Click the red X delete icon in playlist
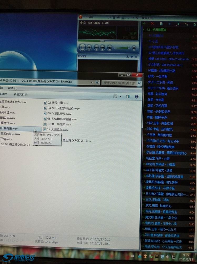The height and width of the screenshot is (264, 197). 152,24
